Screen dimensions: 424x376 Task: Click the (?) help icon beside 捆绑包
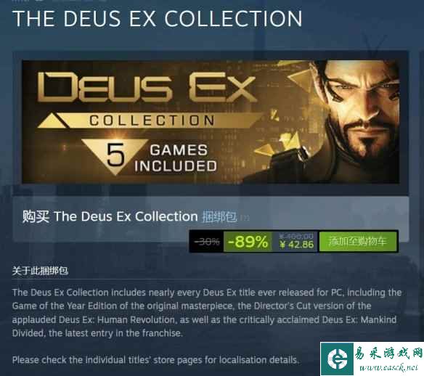click(x=245, y=218)
